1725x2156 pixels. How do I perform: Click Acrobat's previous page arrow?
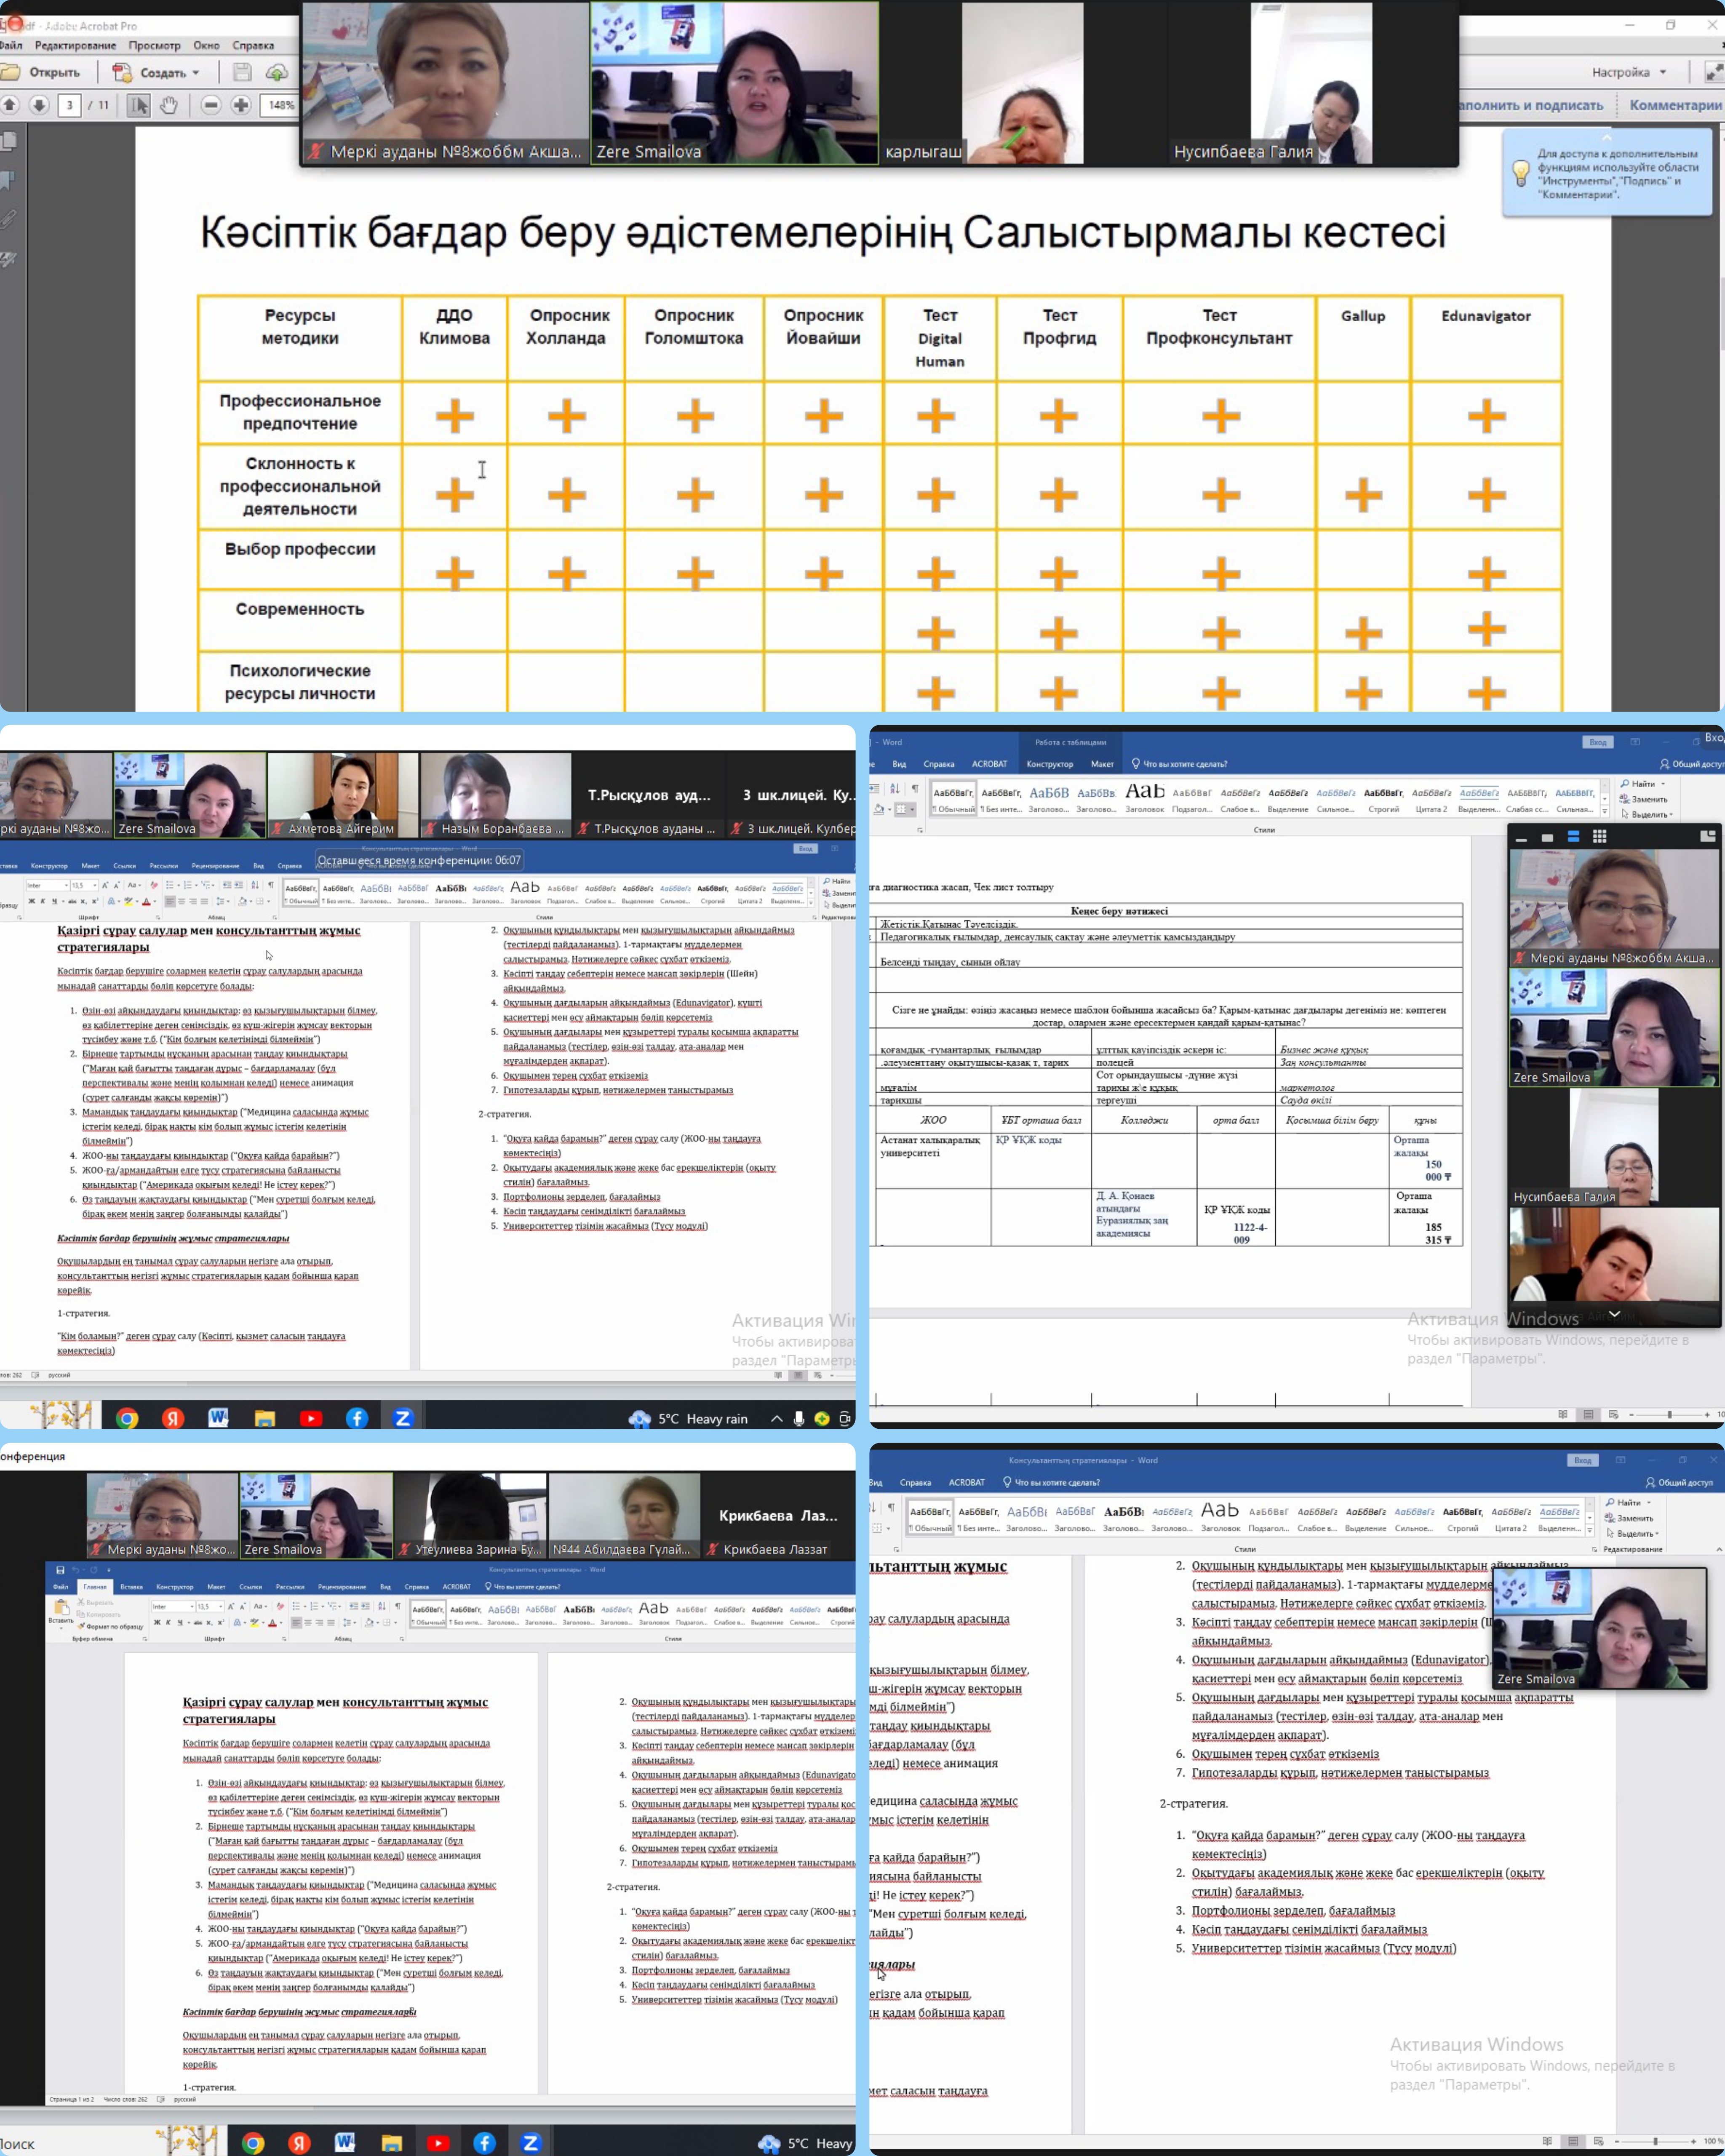pos(10,104)
